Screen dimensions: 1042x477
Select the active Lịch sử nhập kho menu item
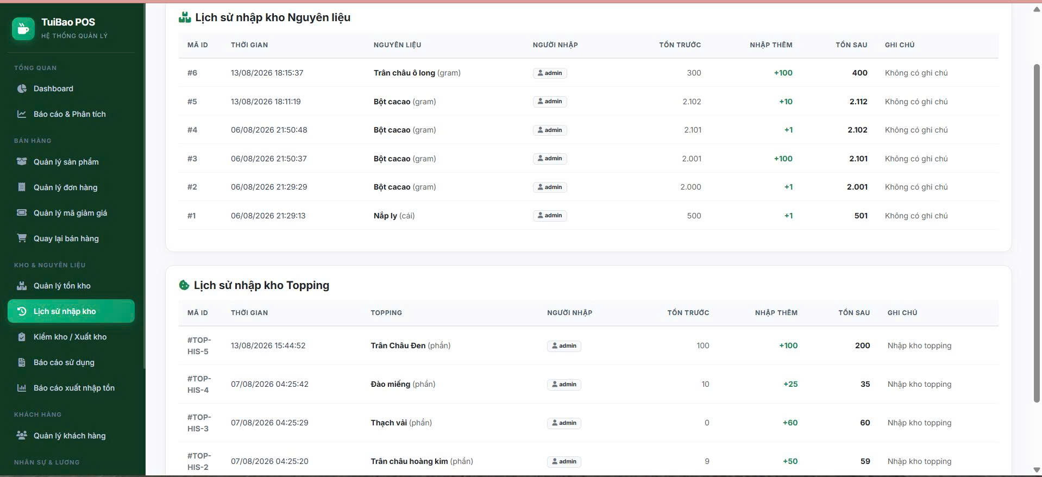tap(71, 311)
